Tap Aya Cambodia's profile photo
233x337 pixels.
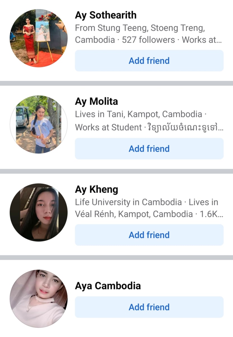point(39,299)
